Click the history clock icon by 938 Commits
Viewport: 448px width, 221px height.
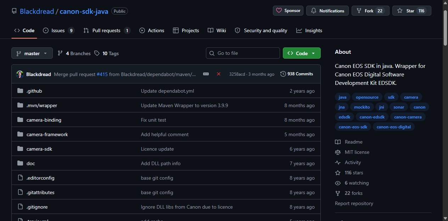283,74
